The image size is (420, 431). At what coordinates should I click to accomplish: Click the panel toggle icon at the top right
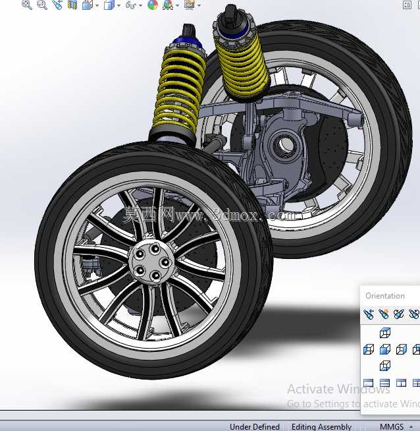click(407, 5)
